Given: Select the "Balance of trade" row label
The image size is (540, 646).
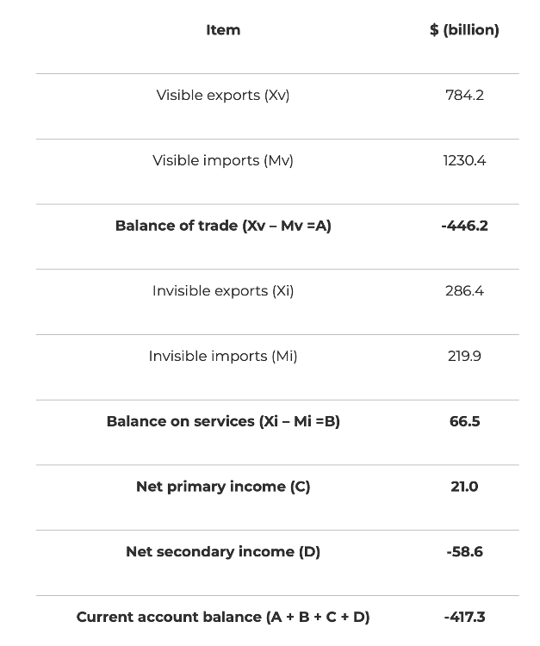Looking at the screenshot, I should pyautogui.click(x=223, y=226).
